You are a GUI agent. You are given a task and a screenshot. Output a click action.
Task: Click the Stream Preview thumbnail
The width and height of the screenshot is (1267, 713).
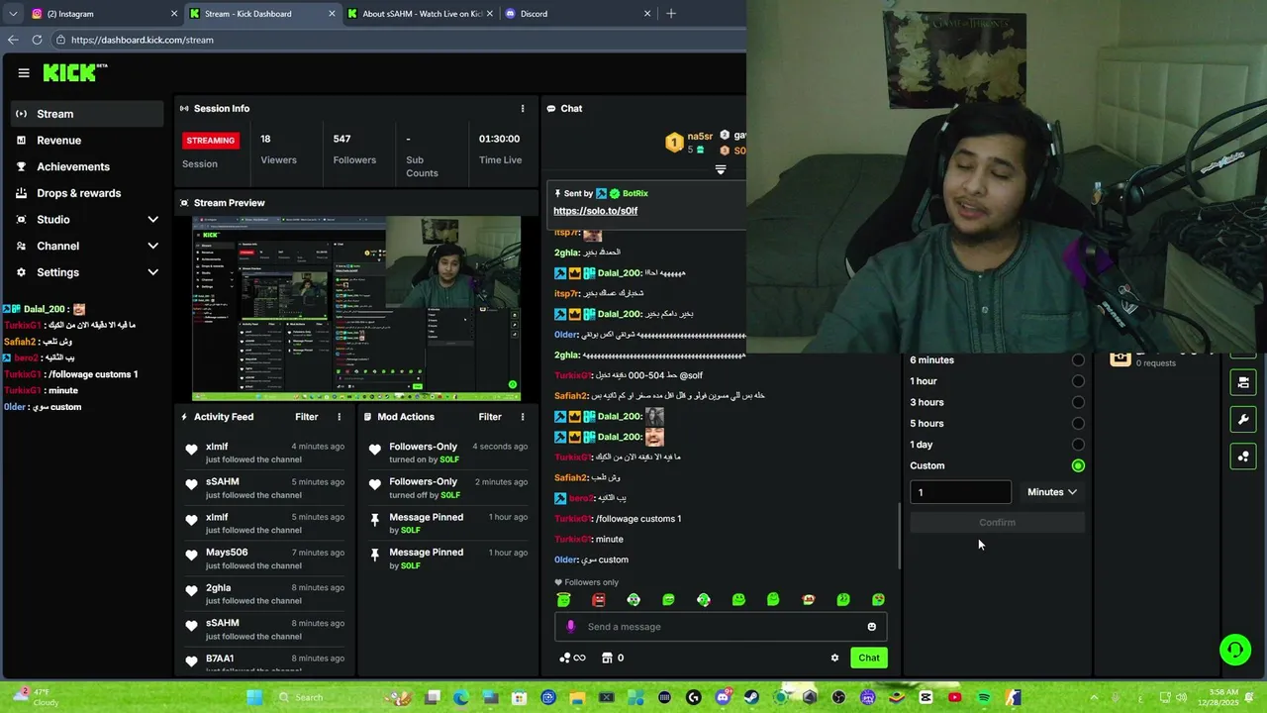[356, 308]
